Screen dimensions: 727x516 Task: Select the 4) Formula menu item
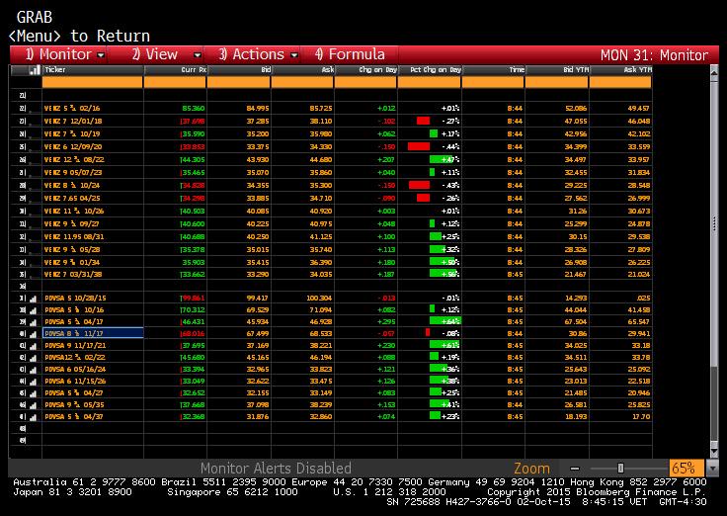(x=350, y=54)
